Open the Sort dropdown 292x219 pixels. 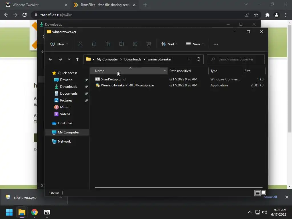click(x=170, y=44)
